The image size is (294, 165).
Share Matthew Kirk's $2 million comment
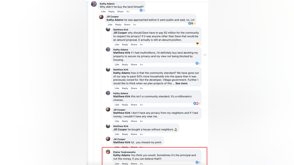point(134,45)
